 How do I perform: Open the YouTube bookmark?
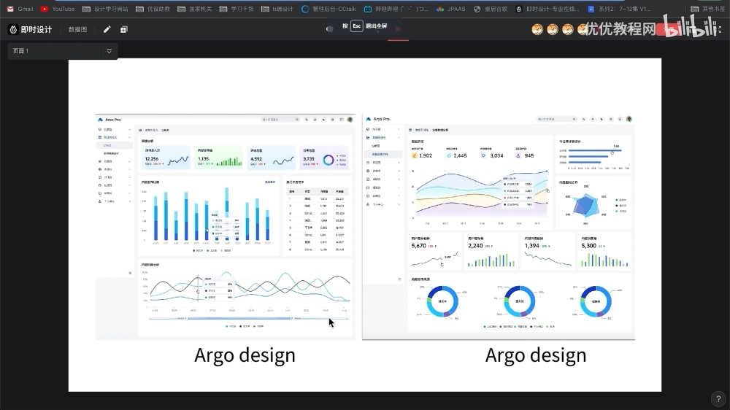[57, 9]
